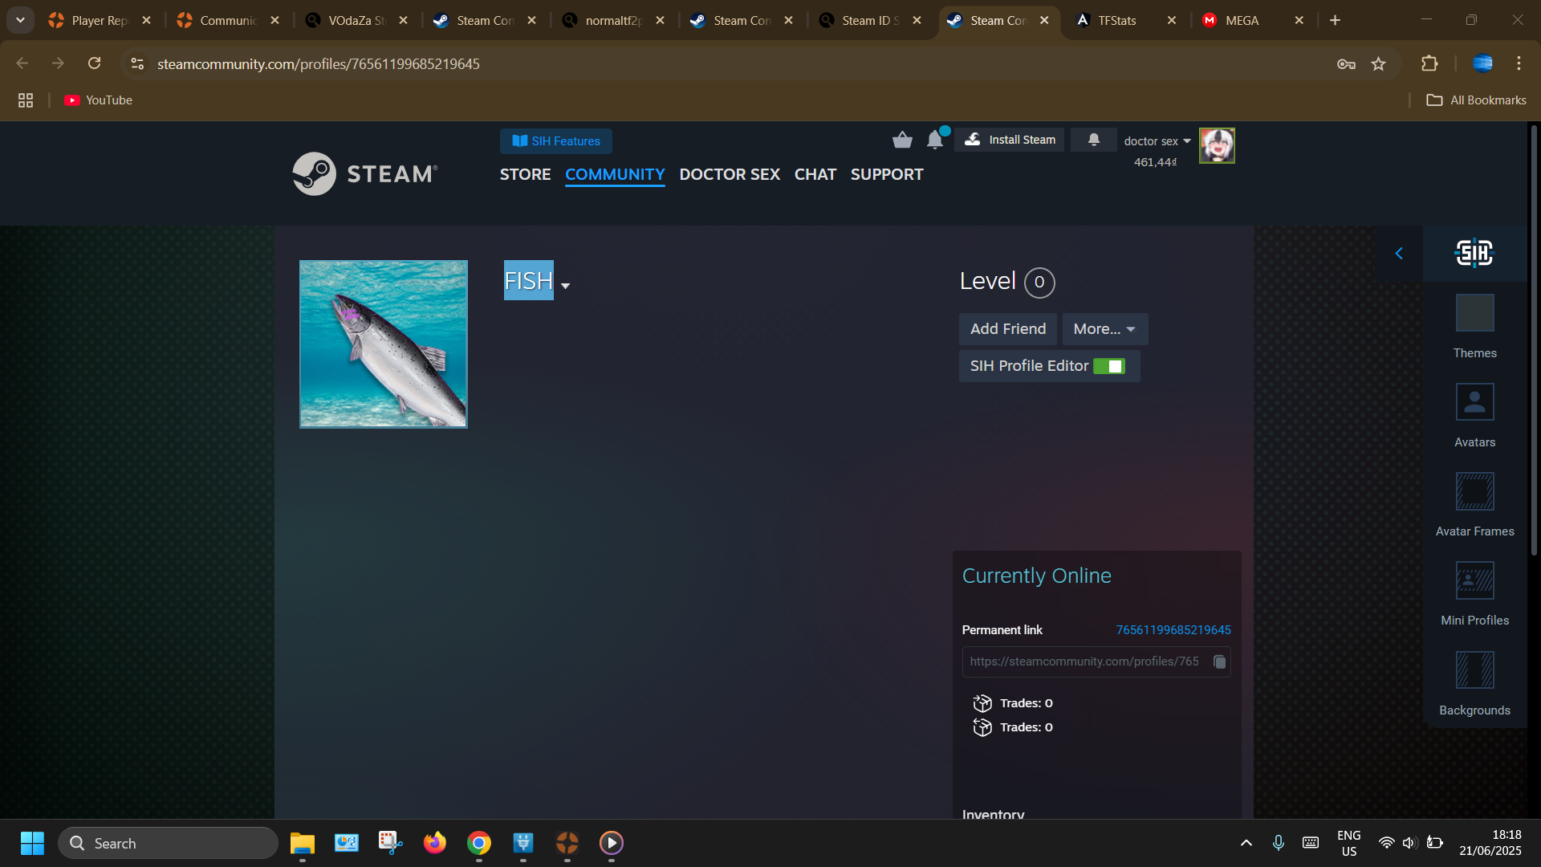Click the second Trades: 0 box icon
The width and height of the screenshot is (1541, 867).
point(982,727)
